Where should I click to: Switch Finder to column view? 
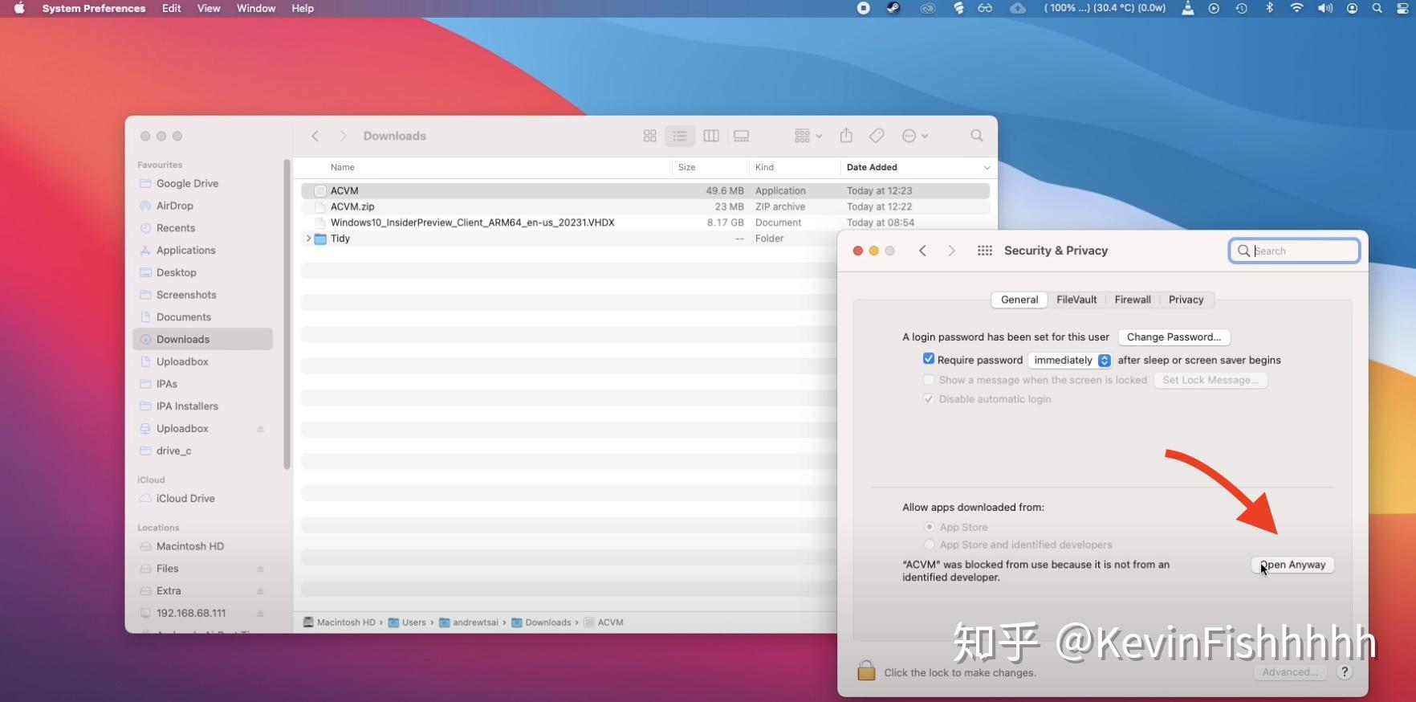711,136
